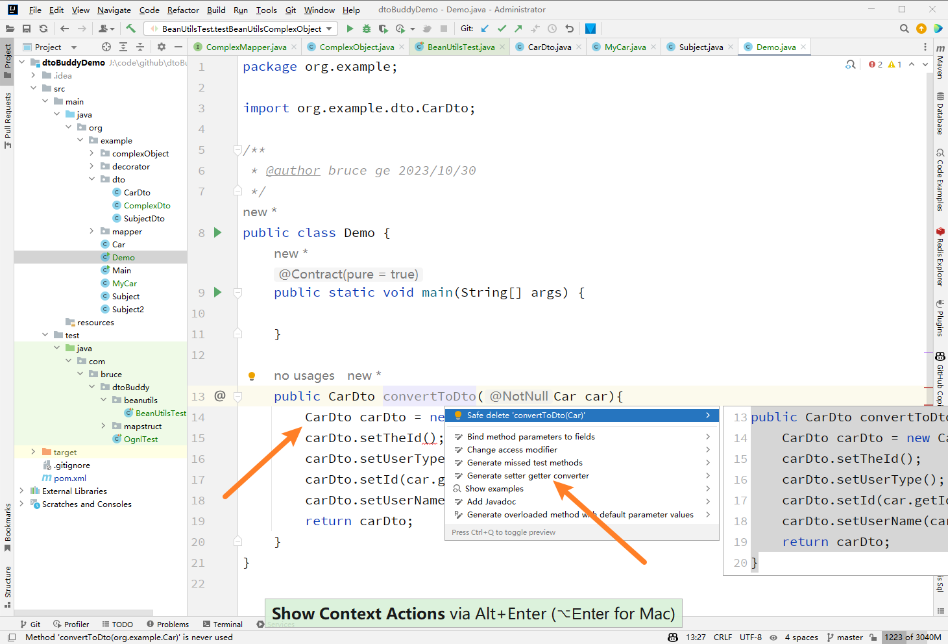Run the selected configuration with green play

350,29
